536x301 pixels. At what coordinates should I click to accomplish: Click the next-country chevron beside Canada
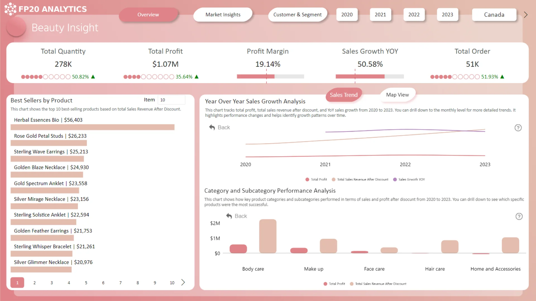pyautogui.click(x=526, y=15)
